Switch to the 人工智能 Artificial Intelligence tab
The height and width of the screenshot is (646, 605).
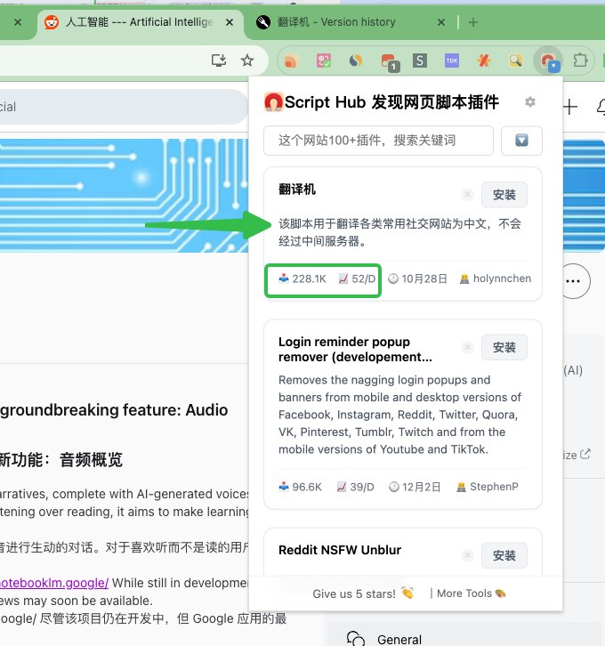point(139,22)
